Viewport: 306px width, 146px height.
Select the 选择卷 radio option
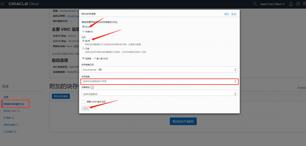[x=84, y=58]
